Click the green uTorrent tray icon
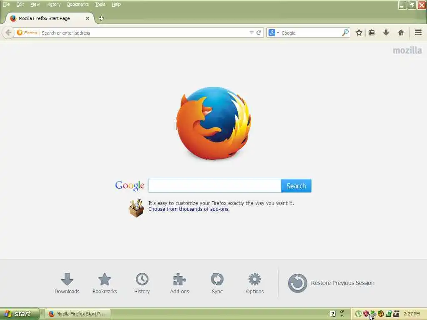Image resolution: width=427 pixels, height=320 pixels. (x=358, y=314)
